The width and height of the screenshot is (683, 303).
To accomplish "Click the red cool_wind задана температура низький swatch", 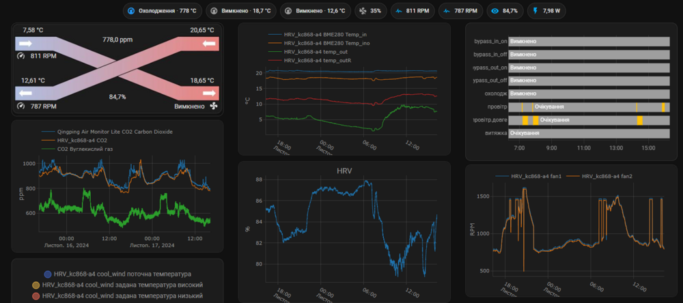I will coord(36,295).
